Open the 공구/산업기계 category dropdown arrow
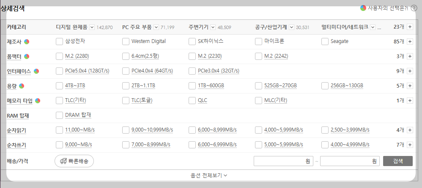The image size is (422, 188). [x=291, y=27]
